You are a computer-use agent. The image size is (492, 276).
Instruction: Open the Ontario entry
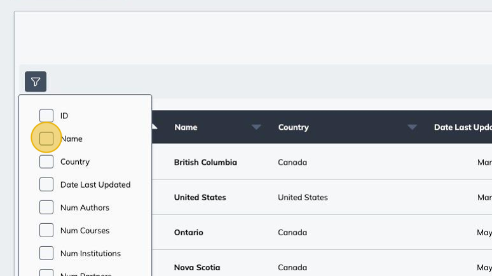[x=188, y=232]
